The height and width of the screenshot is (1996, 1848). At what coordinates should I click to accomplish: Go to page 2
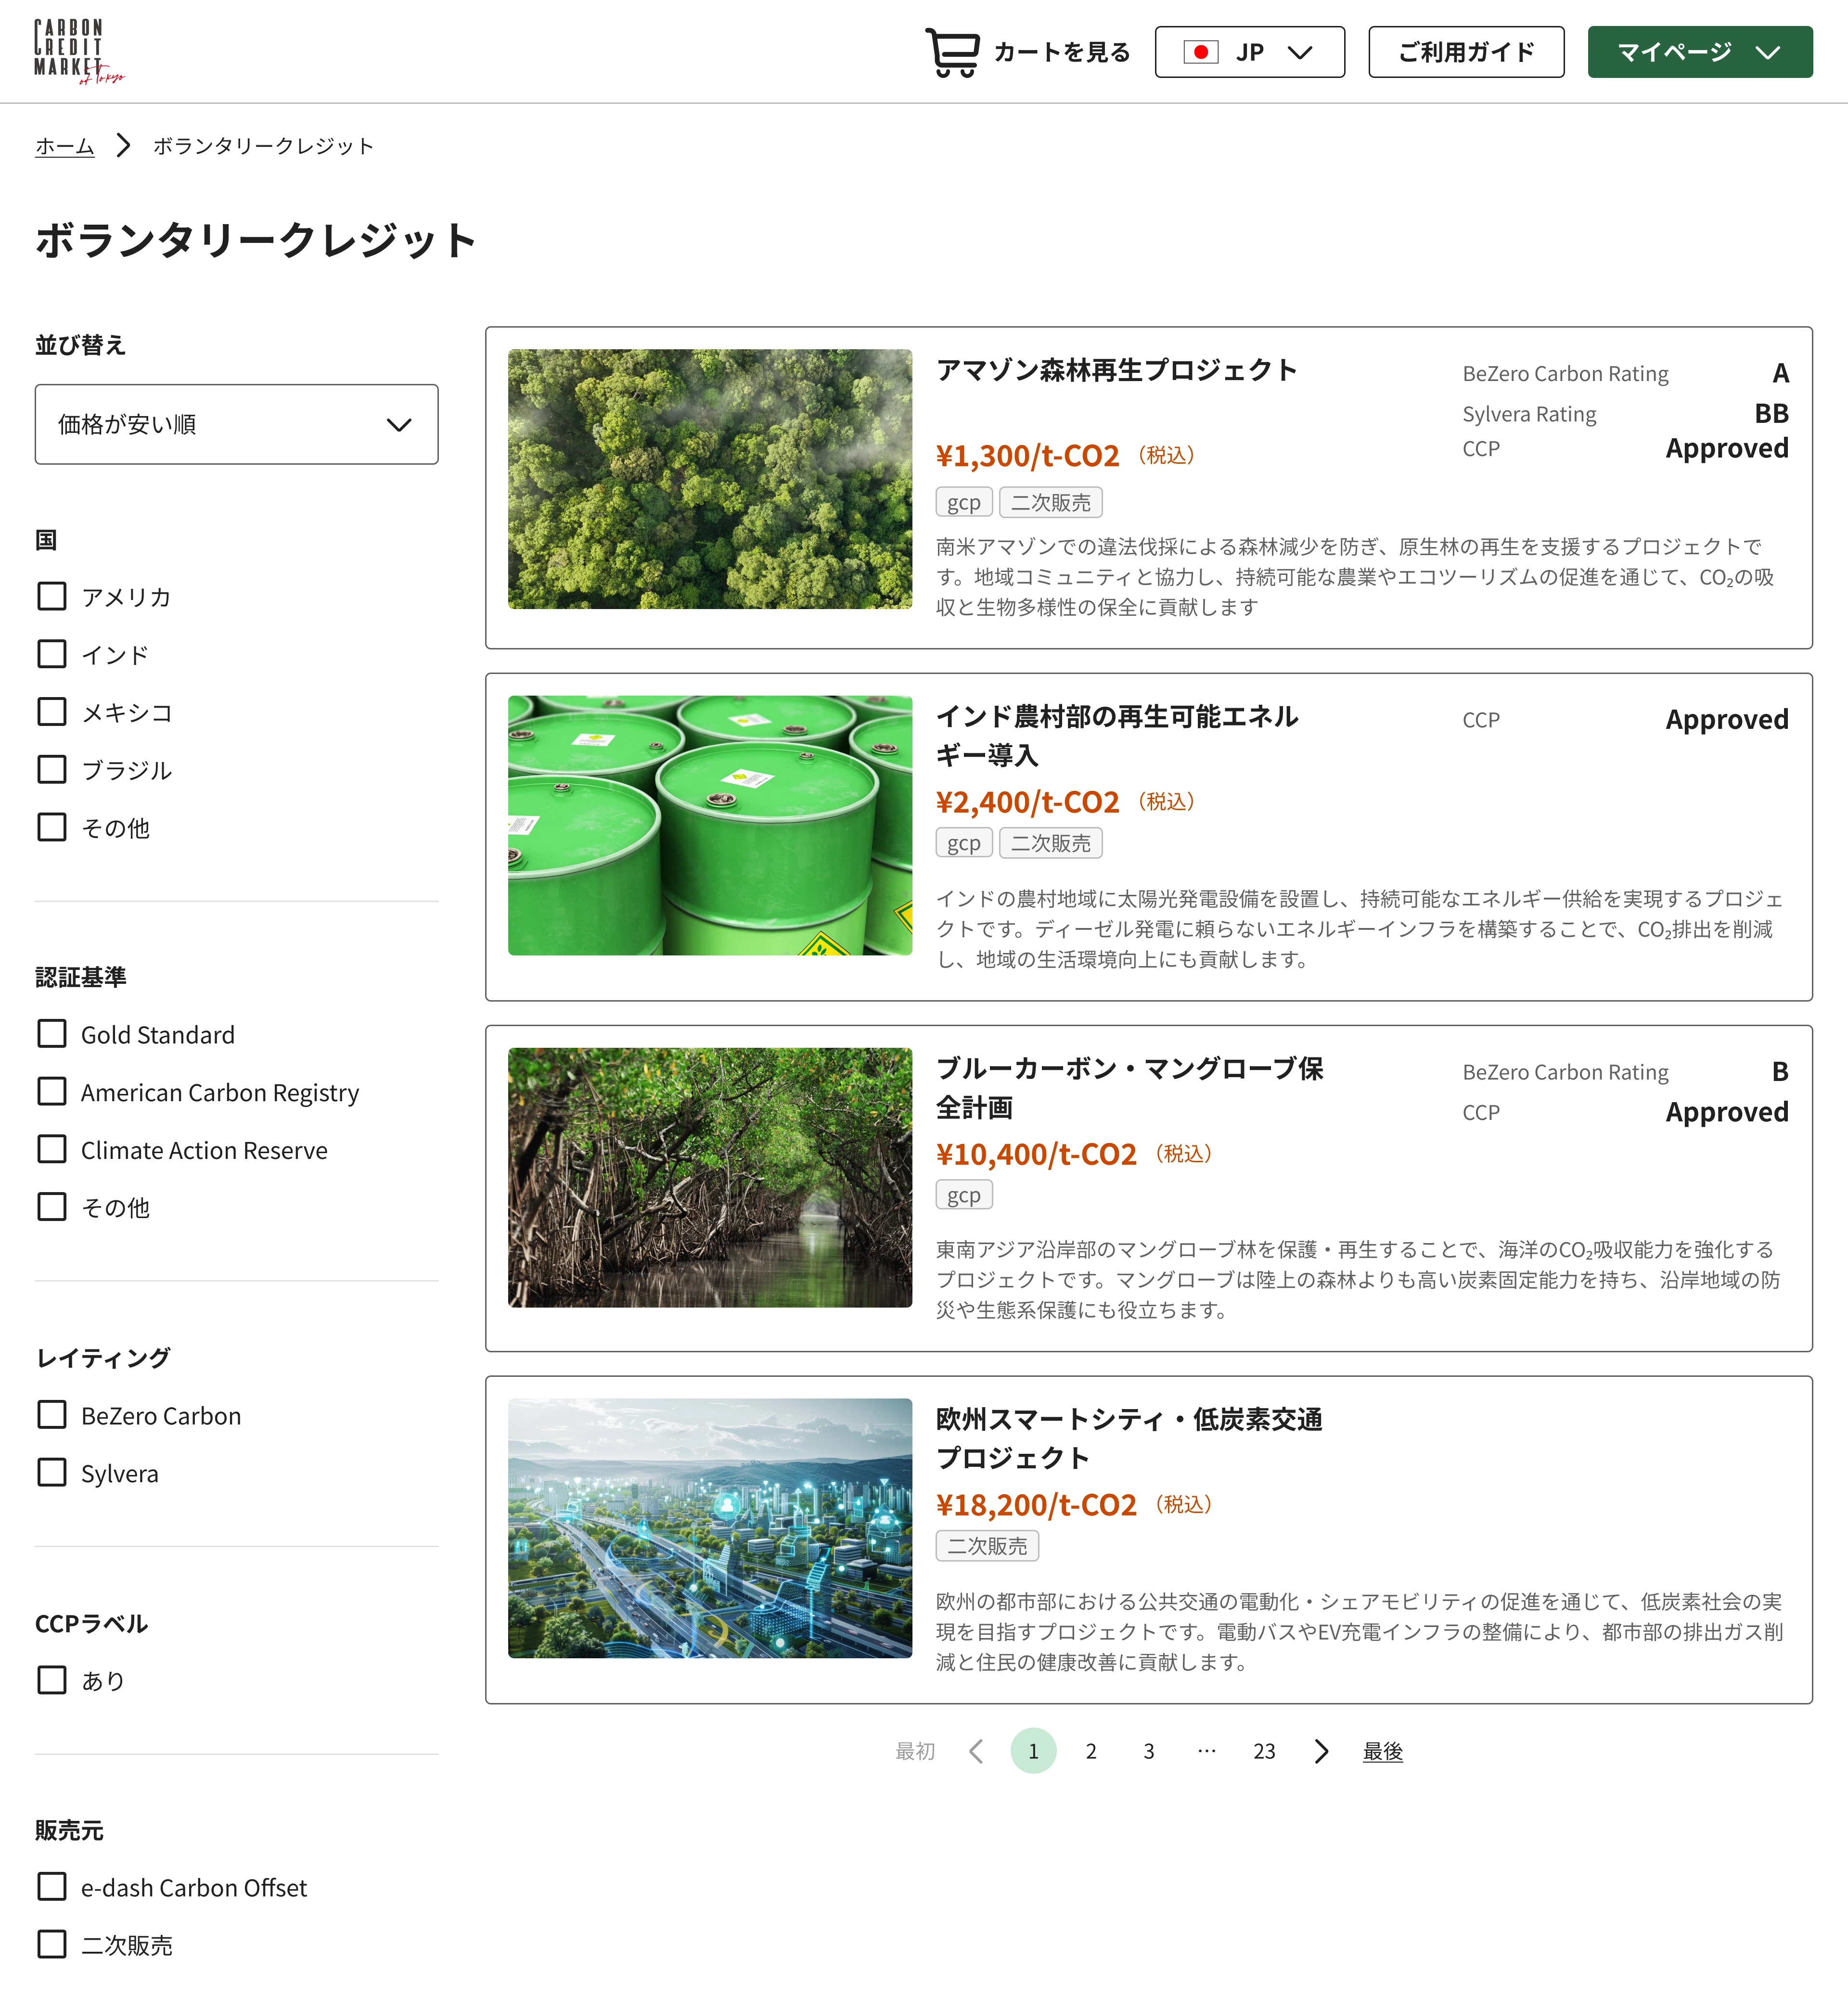click(1091, 1751)
